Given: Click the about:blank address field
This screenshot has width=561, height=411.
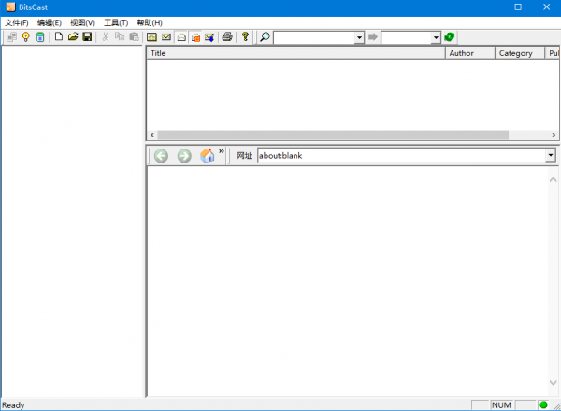Looking at the screenshot, I should [x=401, y=155].
